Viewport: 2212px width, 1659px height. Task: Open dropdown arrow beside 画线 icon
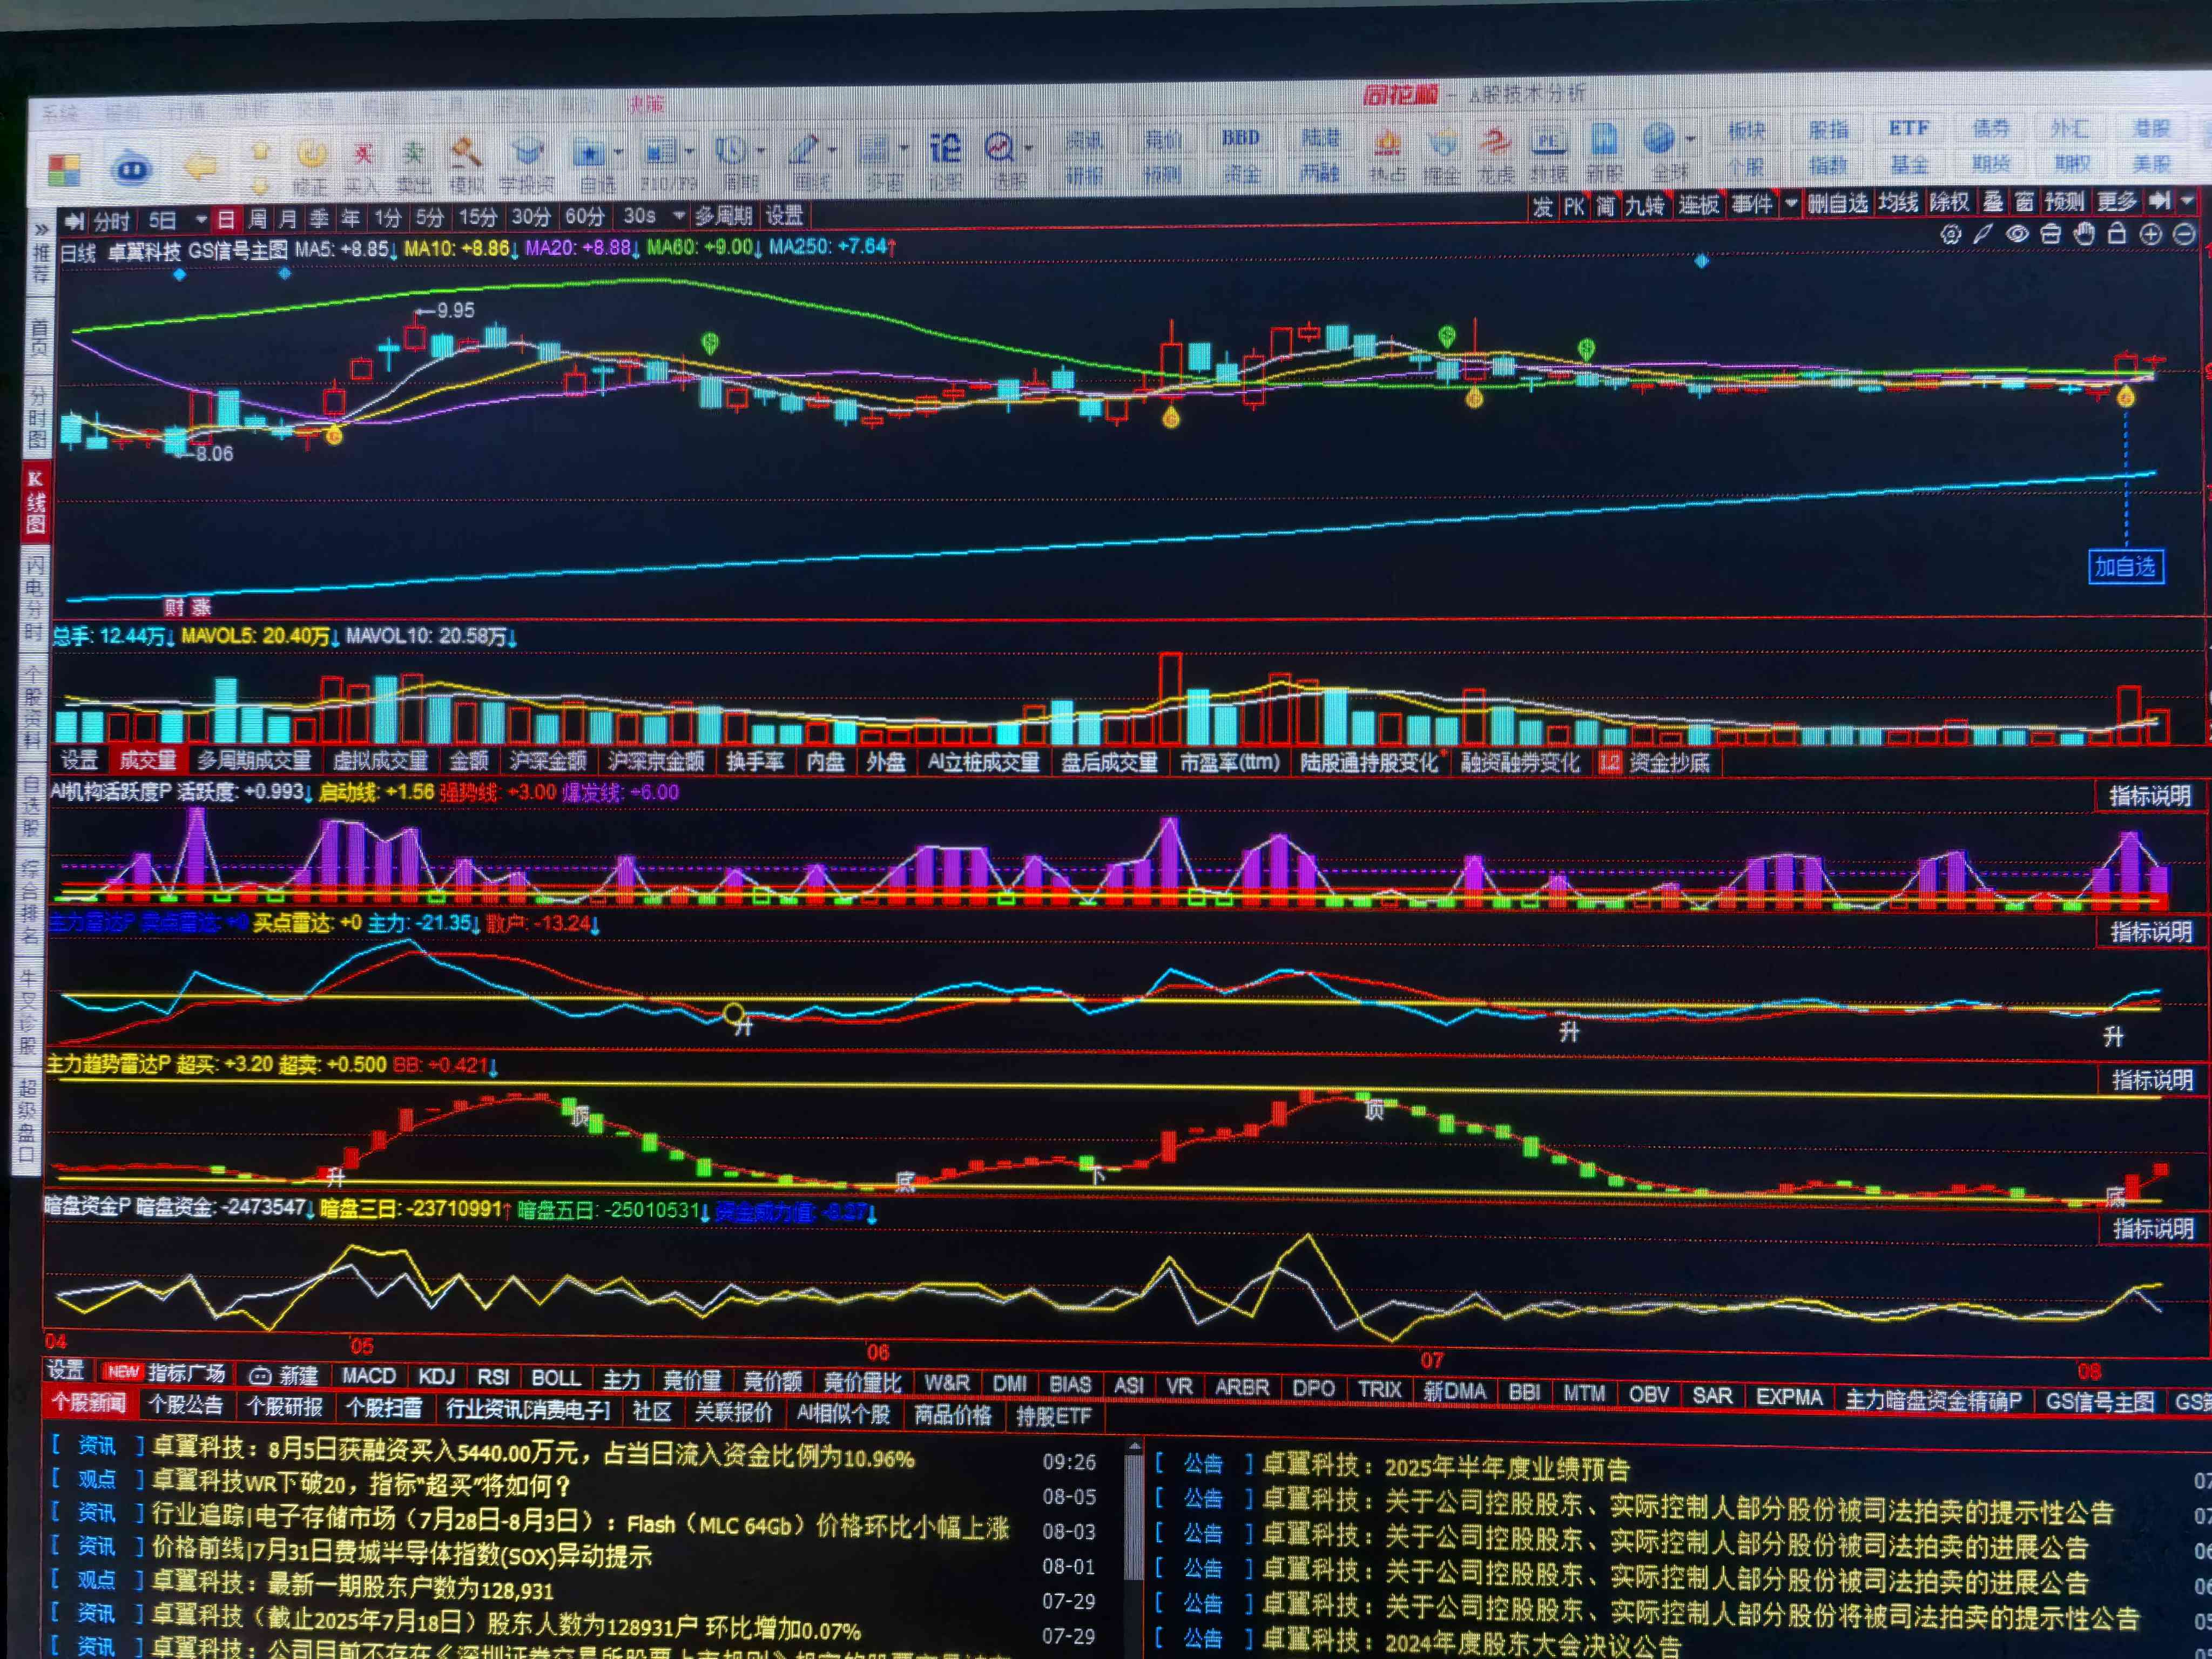point(832,151)
